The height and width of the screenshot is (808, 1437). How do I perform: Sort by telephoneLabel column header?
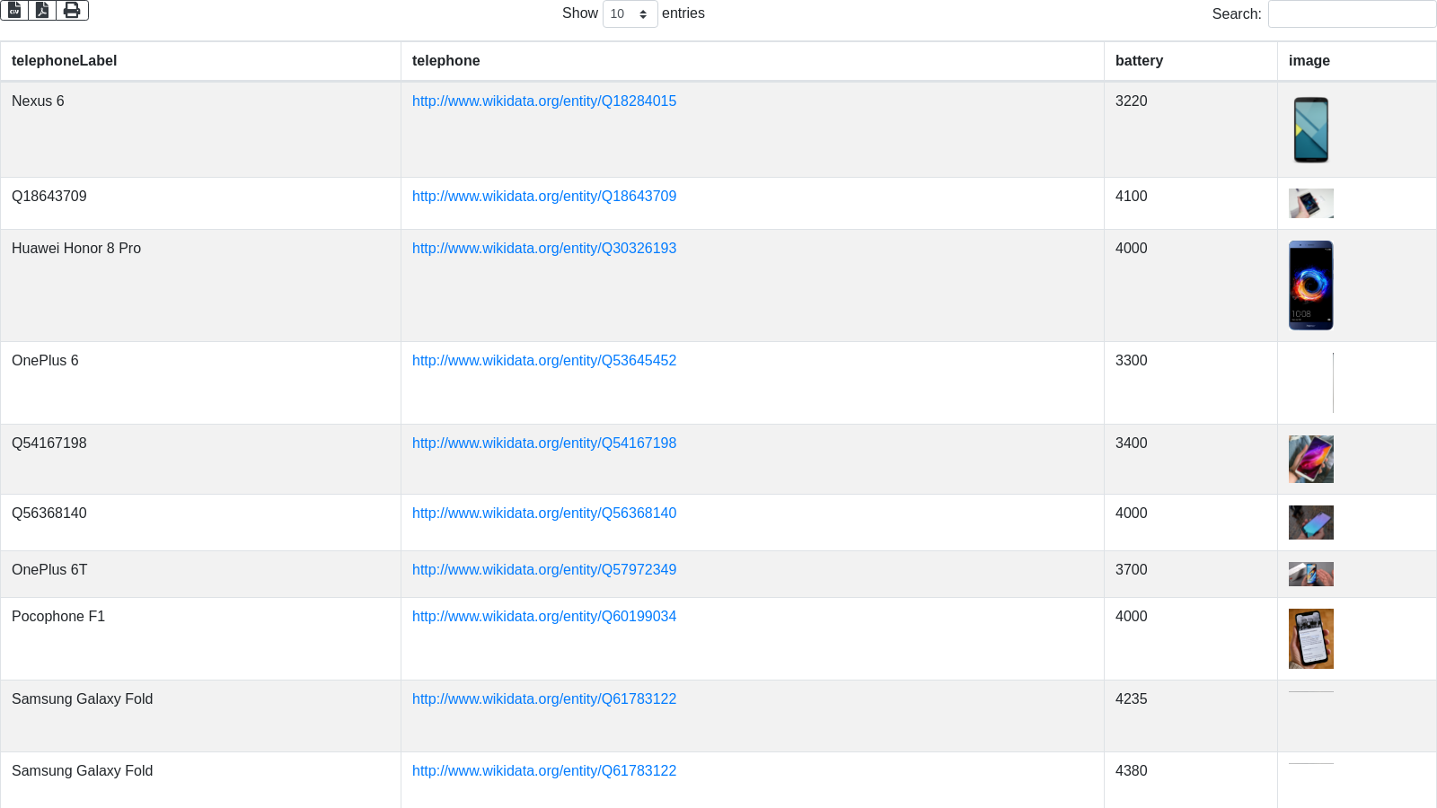[65, 61]
